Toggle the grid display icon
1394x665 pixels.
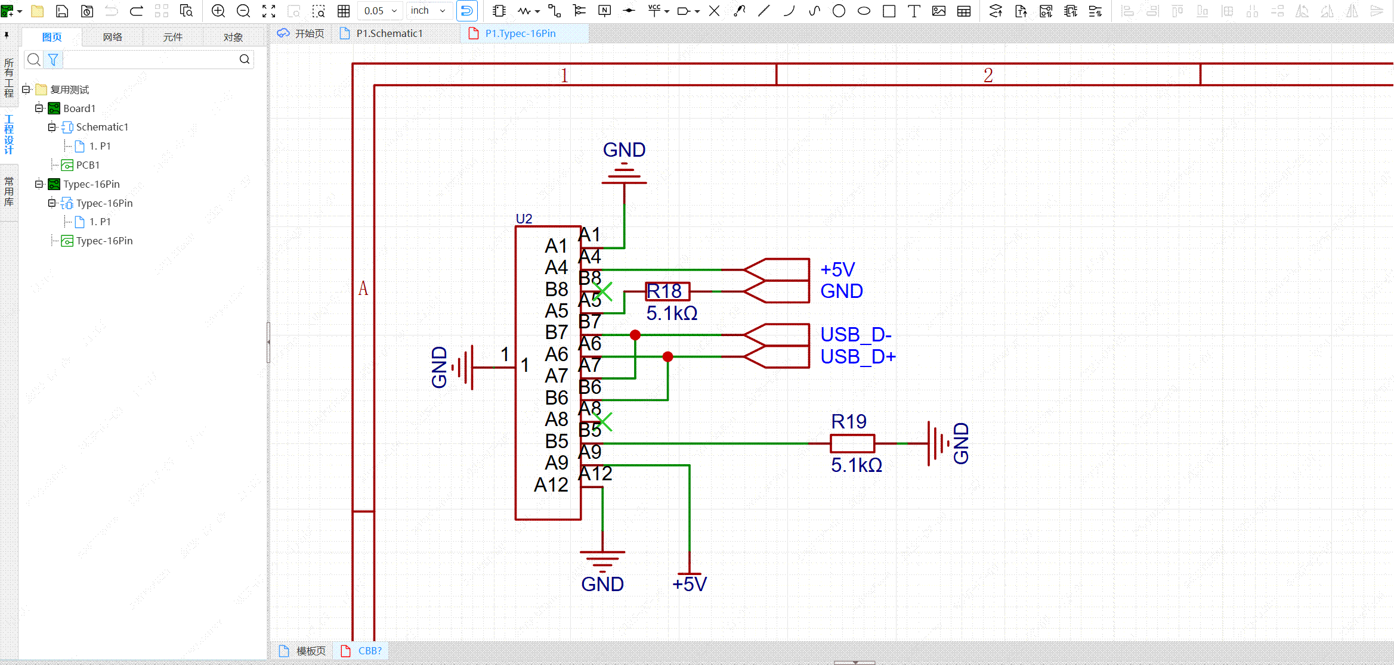coord(344,11)
